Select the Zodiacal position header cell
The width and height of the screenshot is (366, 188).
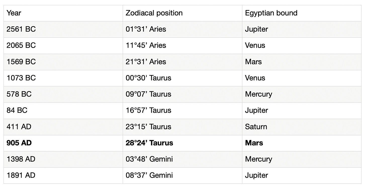182,13
